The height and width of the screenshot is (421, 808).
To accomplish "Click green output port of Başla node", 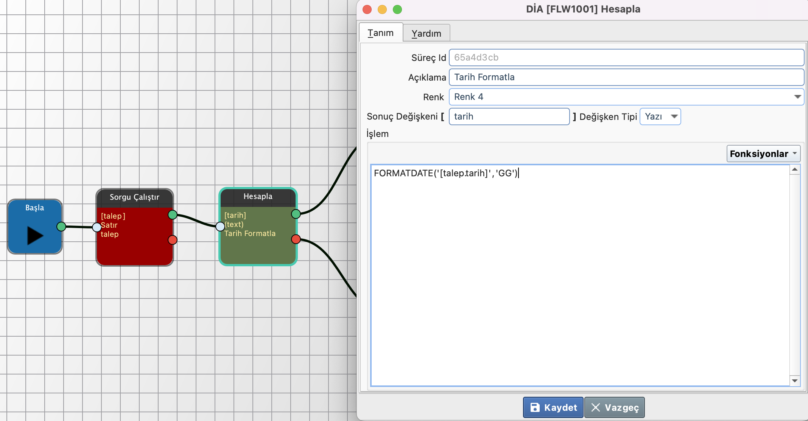I will pyautogui.click(x=61, y=227).
